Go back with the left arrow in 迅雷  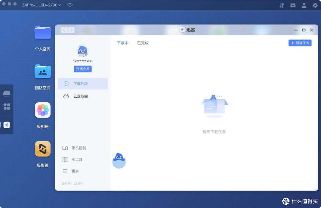point(64,30)
